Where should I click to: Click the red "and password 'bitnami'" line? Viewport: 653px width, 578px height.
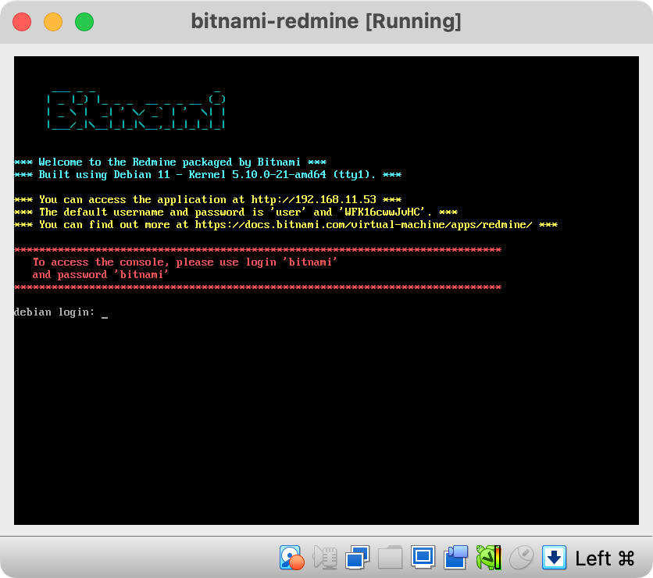100,275
